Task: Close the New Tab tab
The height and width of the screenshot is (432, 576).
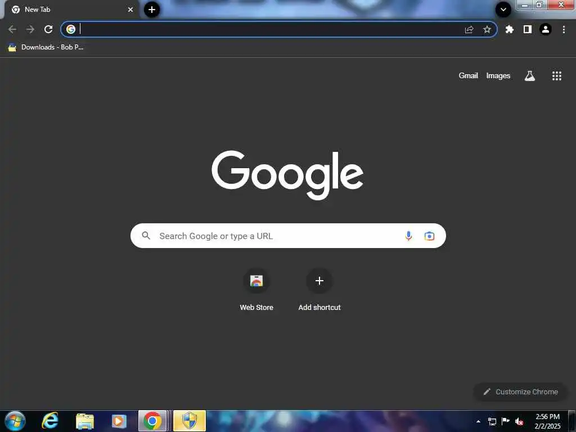Action: (130, 10)
